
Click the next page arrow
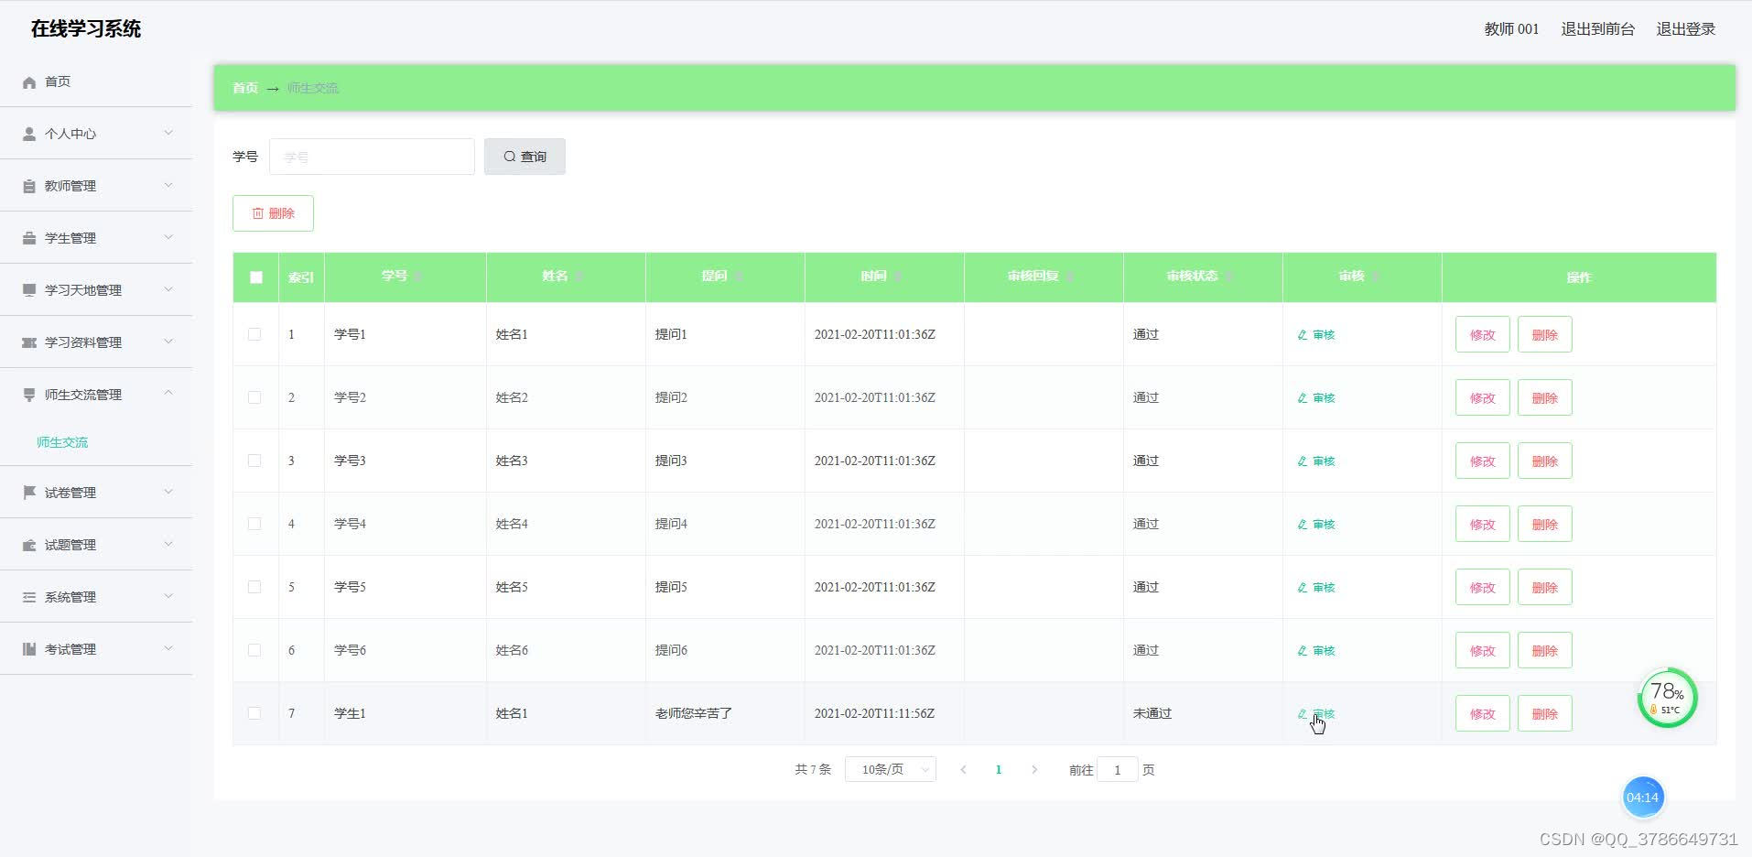1034,770
